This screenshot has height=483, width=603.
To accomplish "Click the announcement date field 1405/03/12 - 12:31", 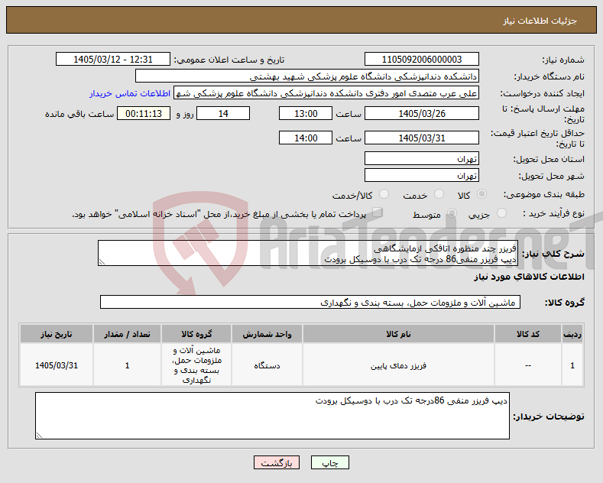I will point(113,59).
